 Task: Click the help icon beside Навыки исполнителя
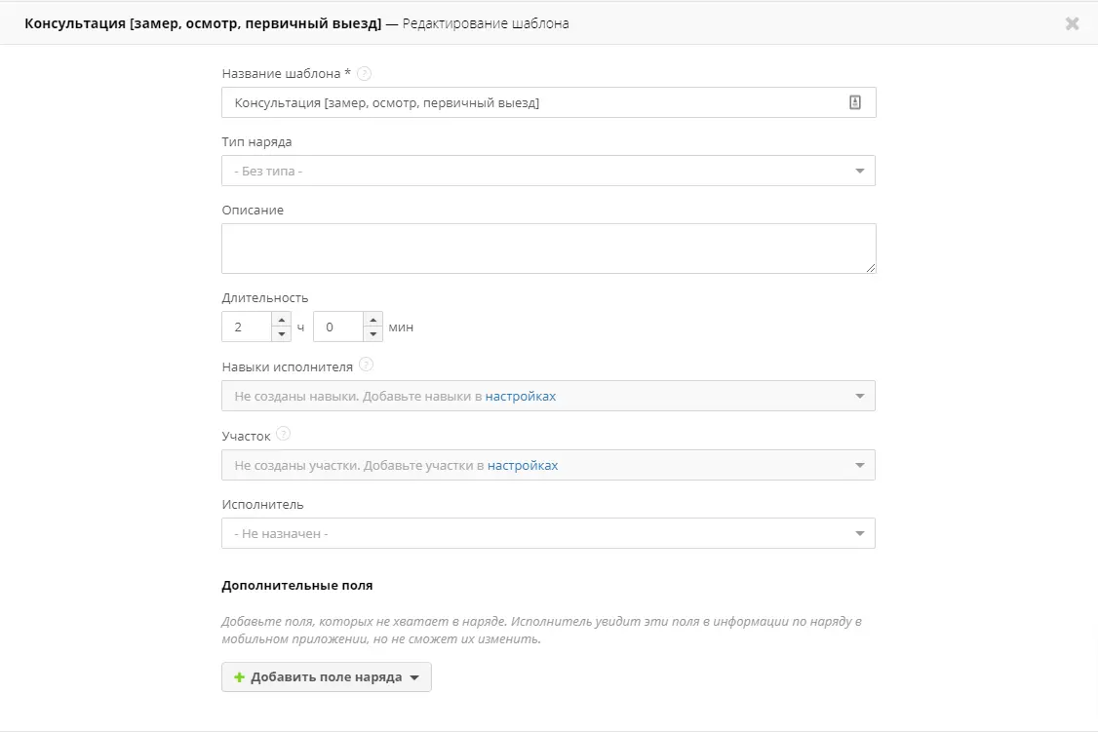367,365
